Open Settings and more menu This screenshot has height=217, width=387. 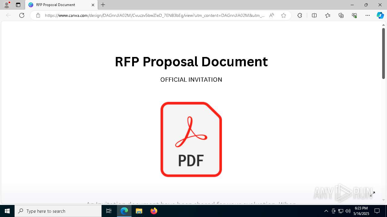point(368,15)
